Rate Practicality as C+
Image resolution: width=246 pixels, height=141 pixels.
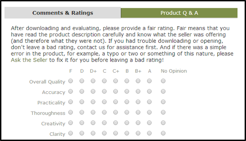point(116,102)
